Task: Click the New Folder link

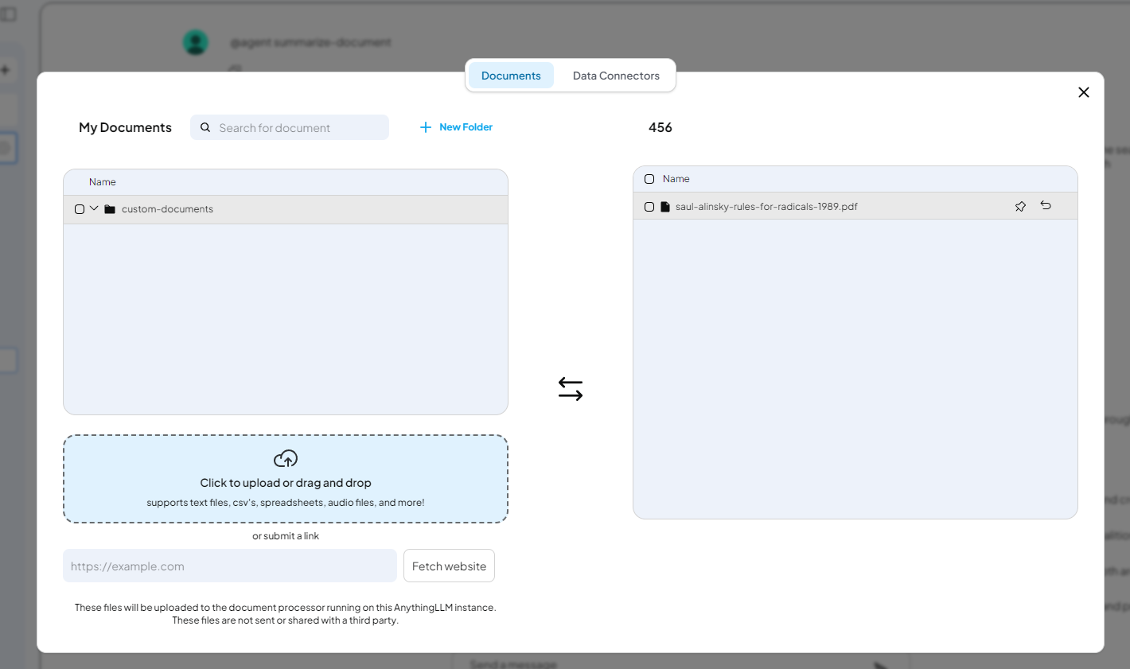Action: [465, 126]
